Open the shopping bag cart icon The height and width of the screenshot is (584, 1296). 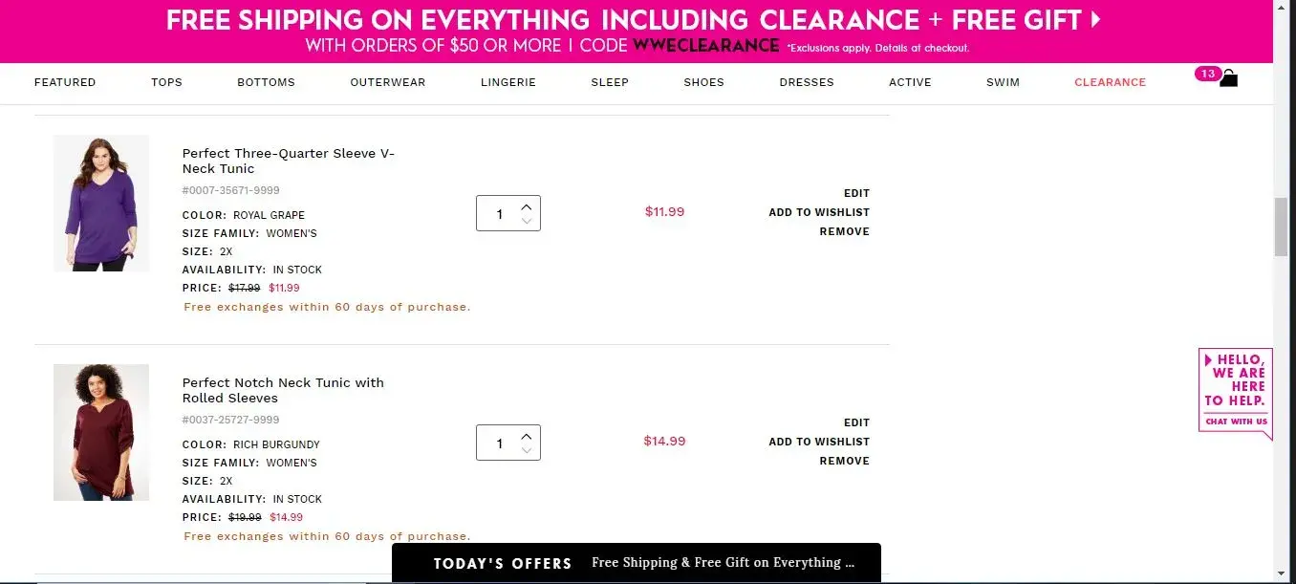1228,78
